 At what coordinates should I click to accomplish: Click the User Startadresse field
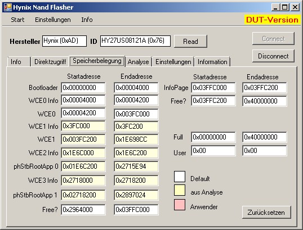213,151
